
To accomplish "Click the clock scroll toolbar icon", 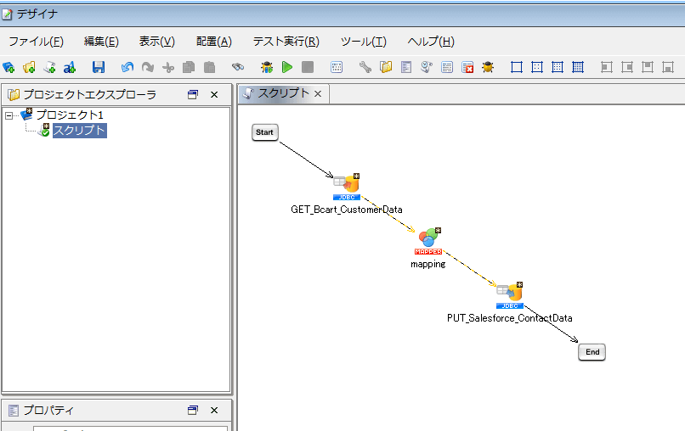I will point(427,67).
